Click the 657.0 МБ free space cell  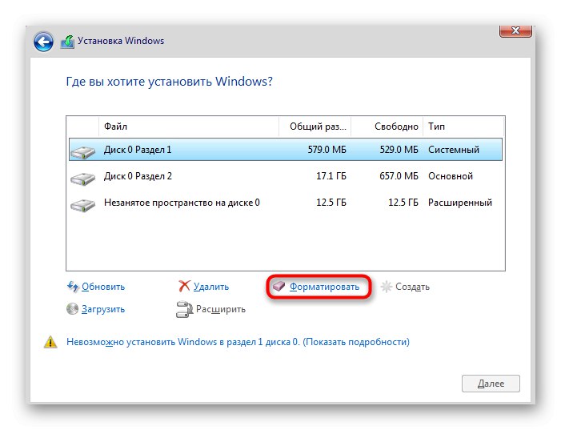pyautogui.click(x=399, y=176)
